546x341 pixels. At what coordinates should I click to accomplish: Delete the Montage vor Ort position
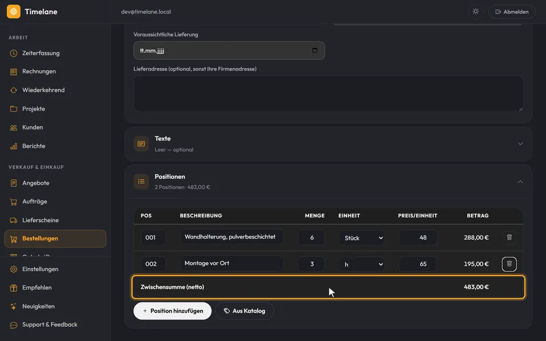pos(509,264)
